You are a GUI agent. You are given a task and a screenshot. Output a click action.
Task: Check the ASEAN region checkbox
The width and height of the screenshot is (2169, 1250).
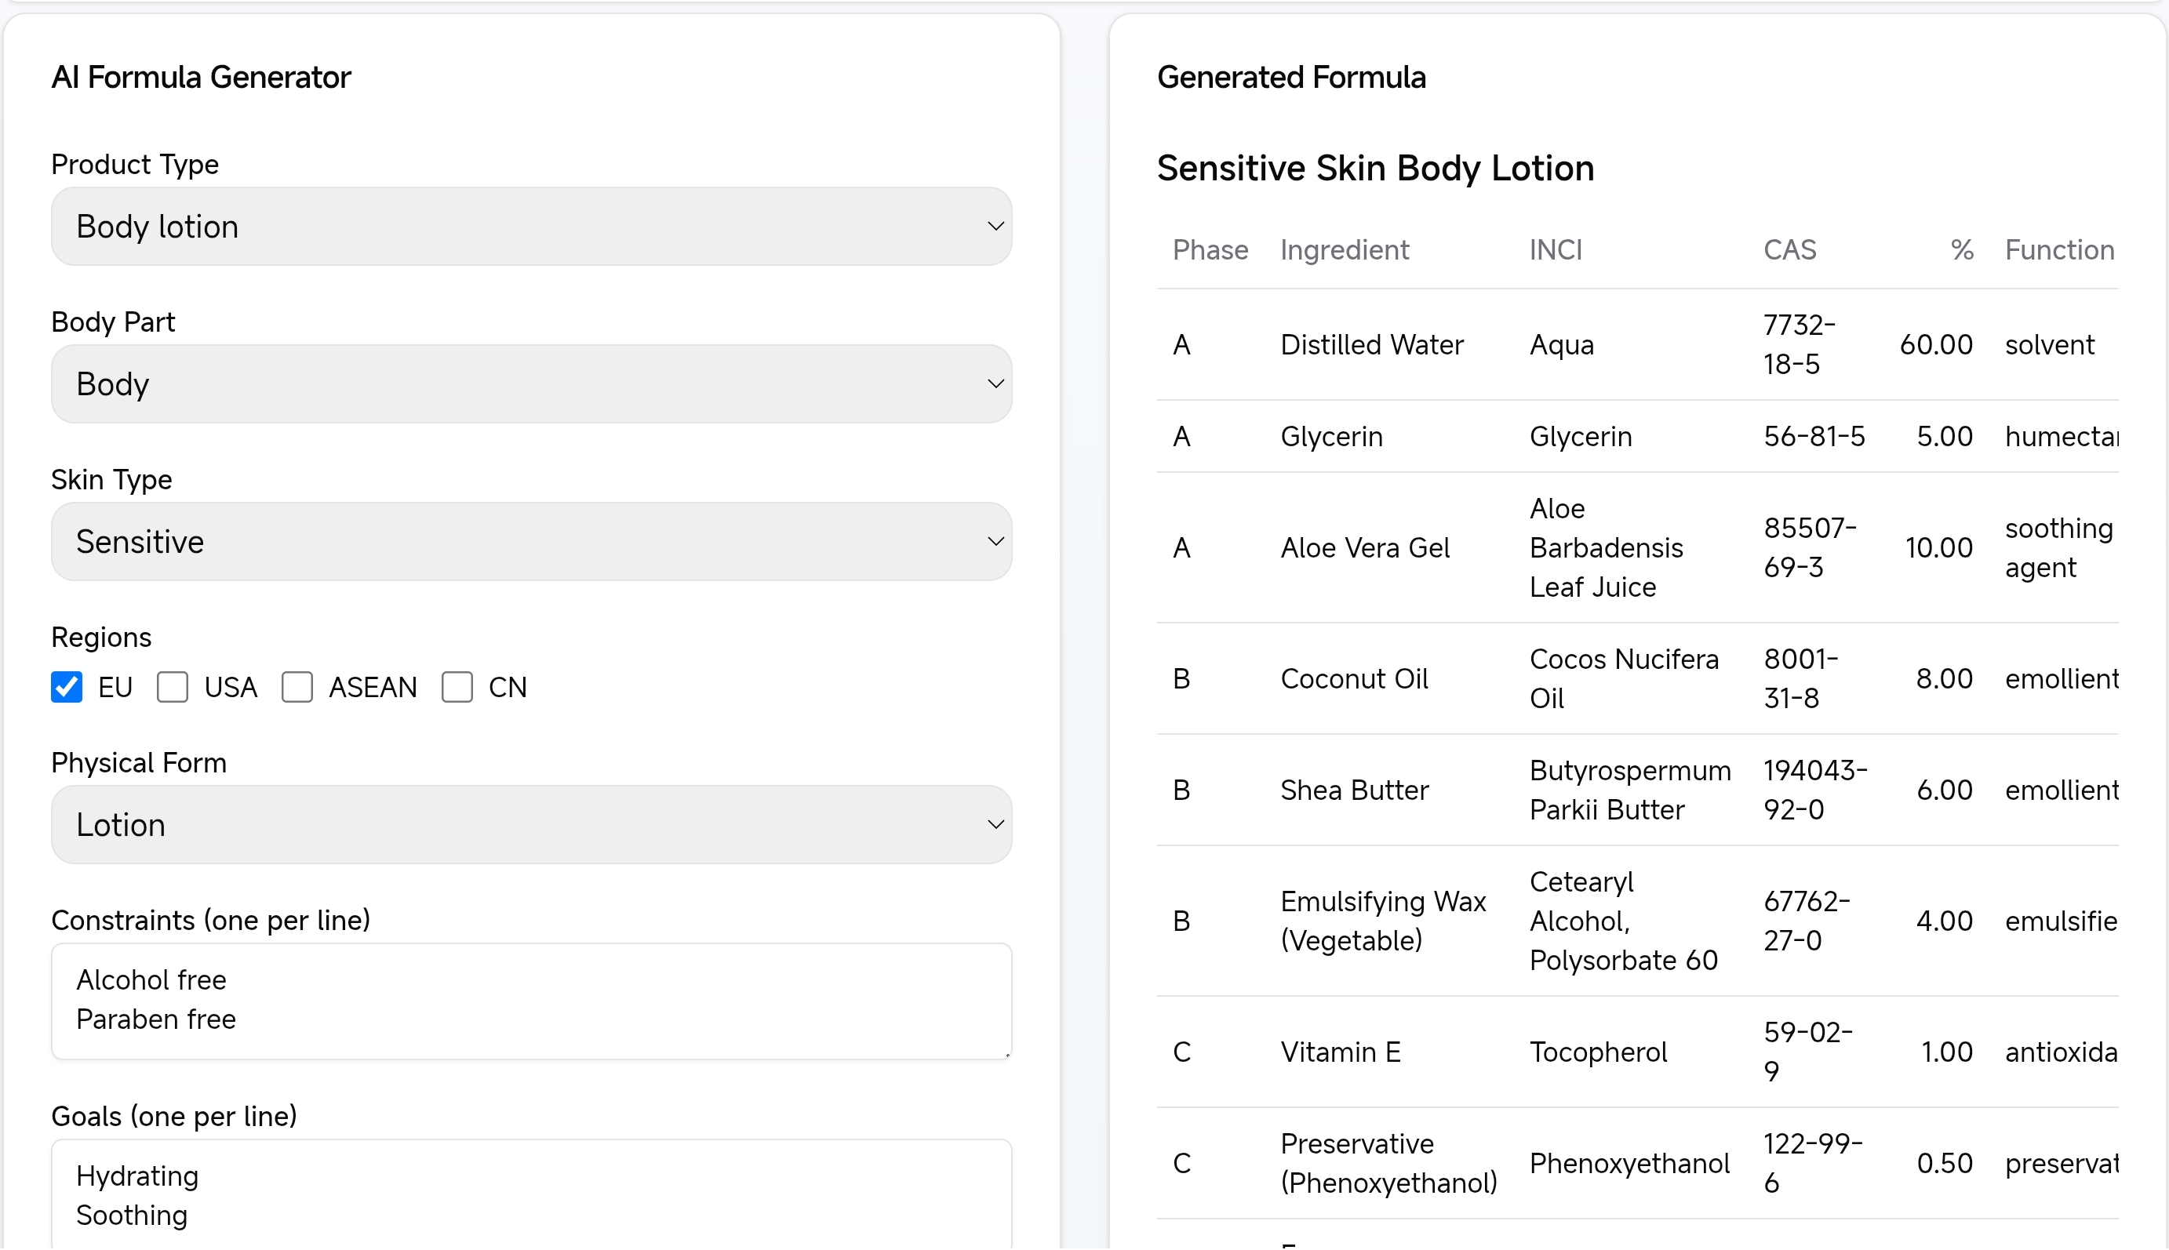pyautogui.click(x=298, y=687)
